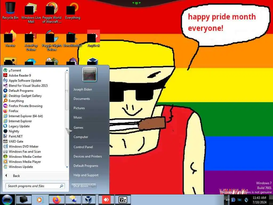
Task: Open Devices and Printers
Action: pyautogui.click(x=87, y=156)
